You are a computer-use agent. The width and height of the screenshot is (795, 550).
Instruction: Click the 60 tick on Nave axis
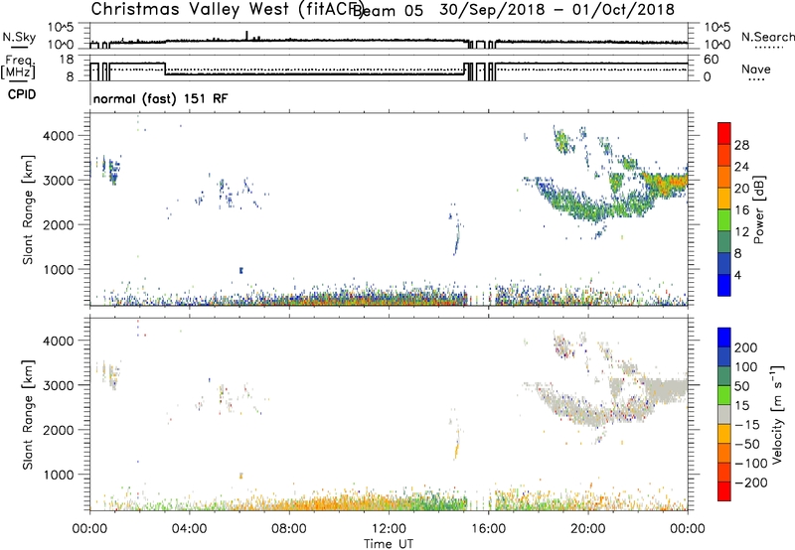click(x=712, y=60)
